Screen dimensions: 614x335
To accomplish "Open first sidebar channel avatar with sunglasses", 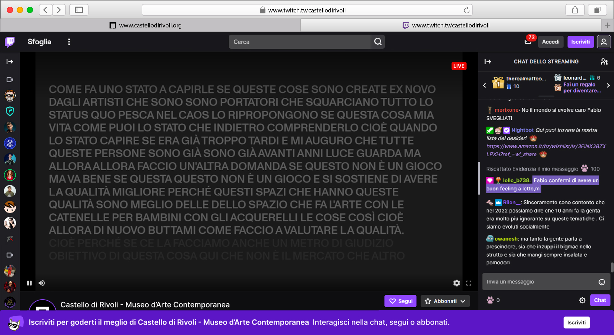I will point(10,95).
